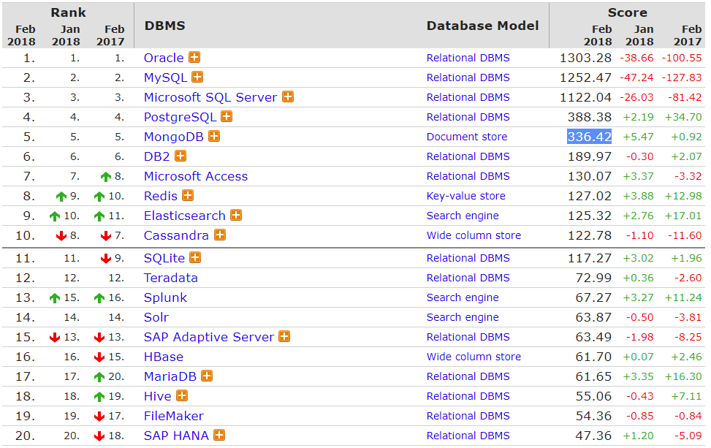The image size is (711, 448).
Task: Go to the SQLite link
Action: (164, 258)
